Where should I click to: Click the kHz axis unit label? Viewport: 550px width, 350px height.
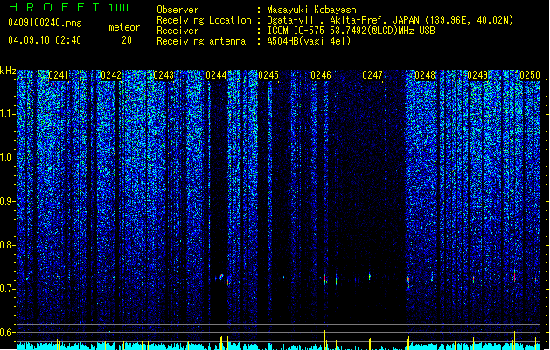click(x=8, y=71)
